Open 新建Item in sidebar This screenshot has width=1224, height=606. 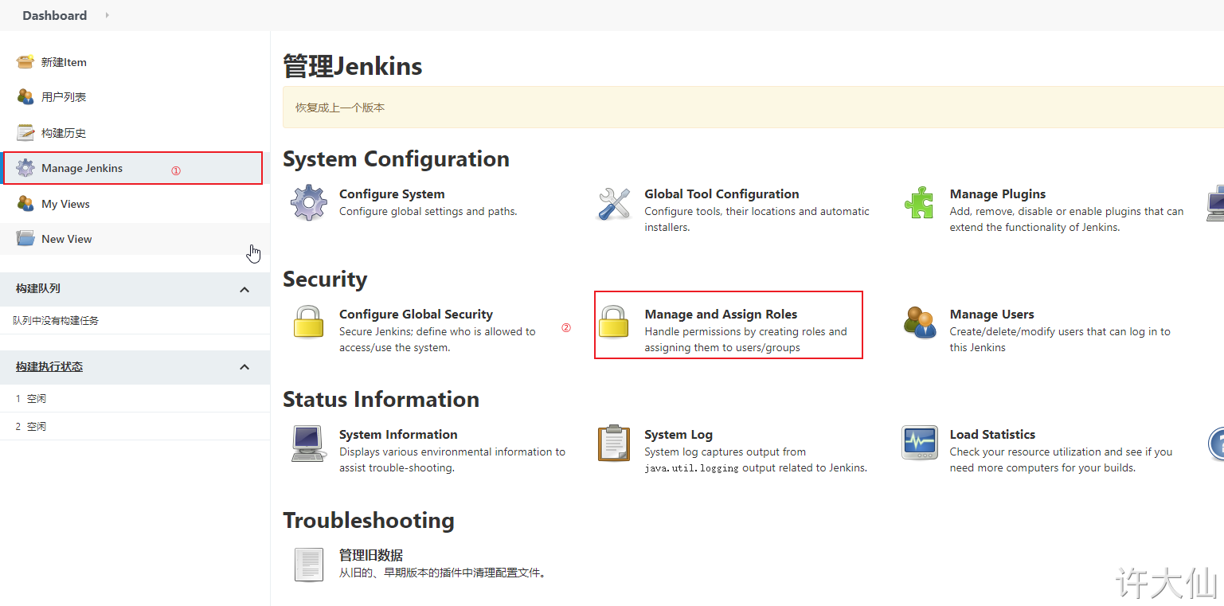[x=64, y=62]
